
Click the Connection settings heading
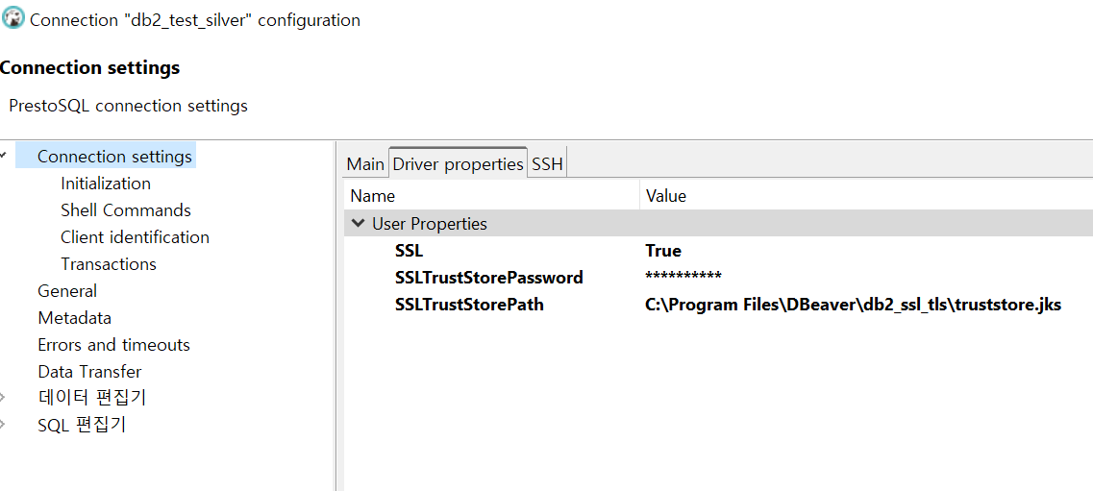click(90, 68)
